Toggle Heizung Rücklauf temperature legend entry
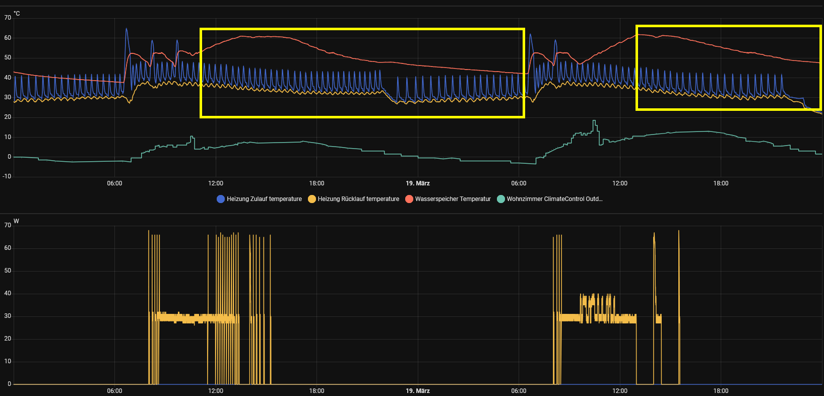 pyautogui.click(x=353, y=199)
